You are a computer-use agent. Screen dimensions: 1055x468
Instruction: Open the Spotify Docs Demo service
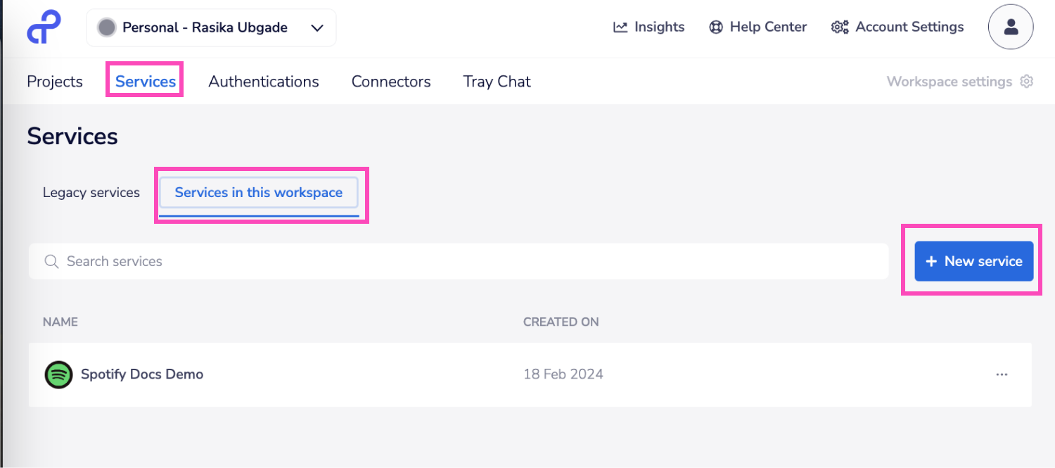[x=142, y=374]
